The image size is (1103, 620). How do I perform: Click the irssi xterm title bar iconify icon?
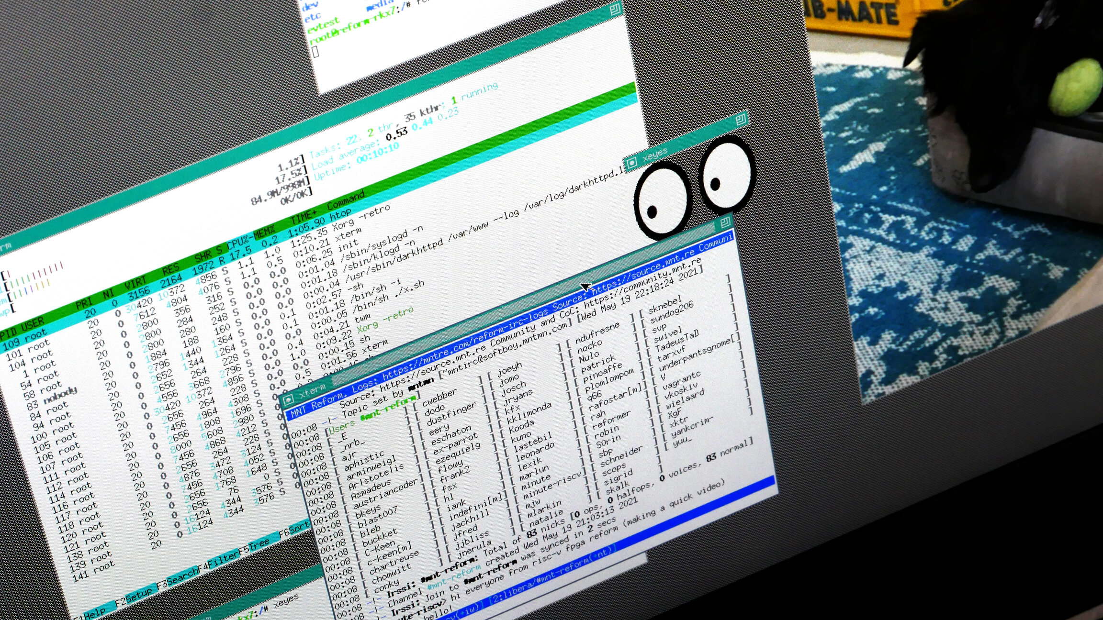point(289,400)
